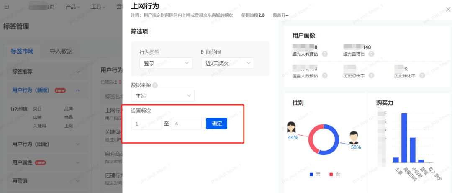
Task: Close the 上网行为 panel with the X
Action: tap(448, 10)
